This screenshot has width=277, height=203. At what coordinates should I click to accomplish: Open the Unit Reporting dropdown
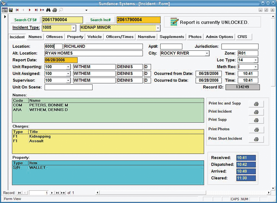(x=68, y=67)
